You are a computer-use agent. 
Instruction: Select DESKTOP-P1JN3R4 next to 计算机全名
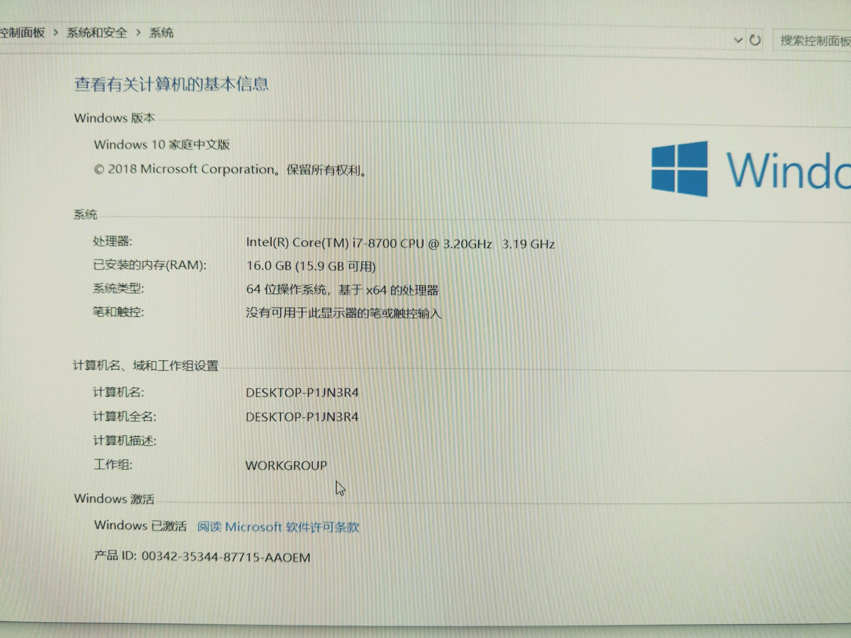coord(302,417)
